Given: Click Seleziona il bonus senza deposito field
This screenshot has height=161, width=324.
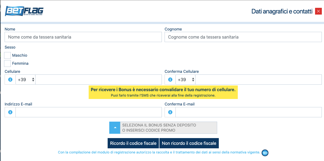Looking at the screenshot, I should pyautogui.click(x=169, y=128).
